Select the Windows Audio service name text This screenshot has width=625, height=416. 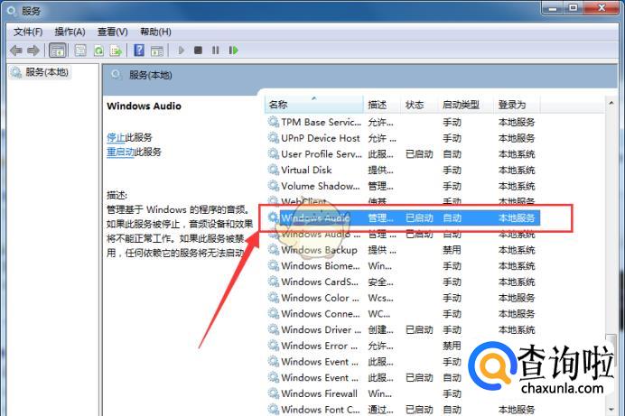click(315, 217)
